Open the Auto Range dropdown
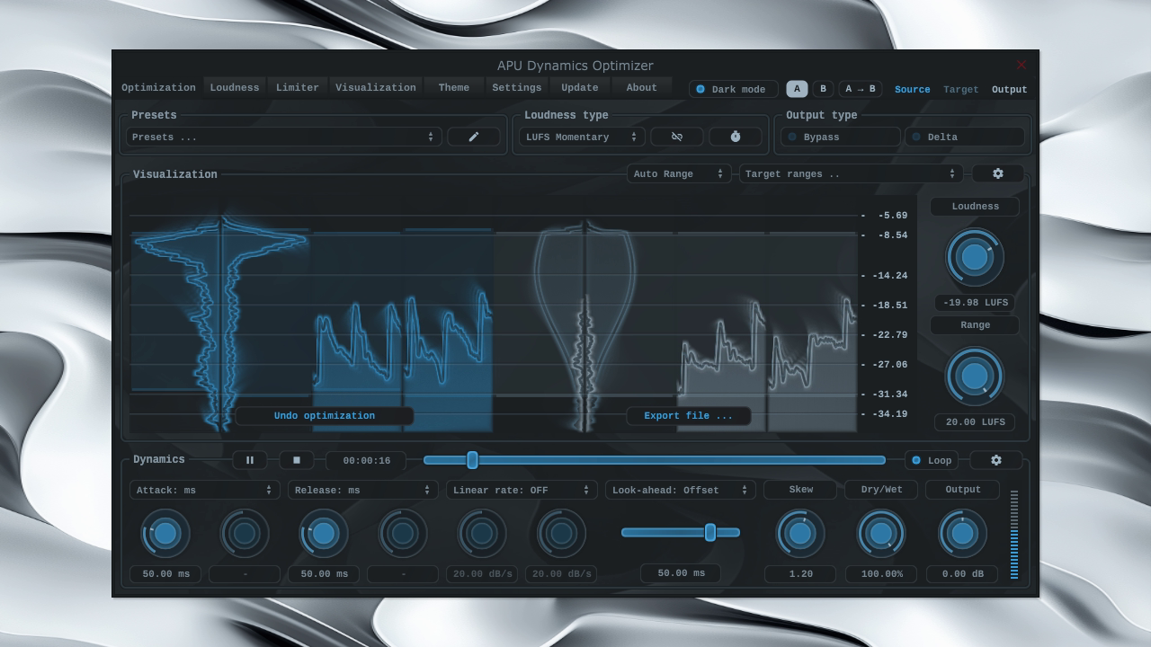This screenshot has width=1151, height=647. 679,173
